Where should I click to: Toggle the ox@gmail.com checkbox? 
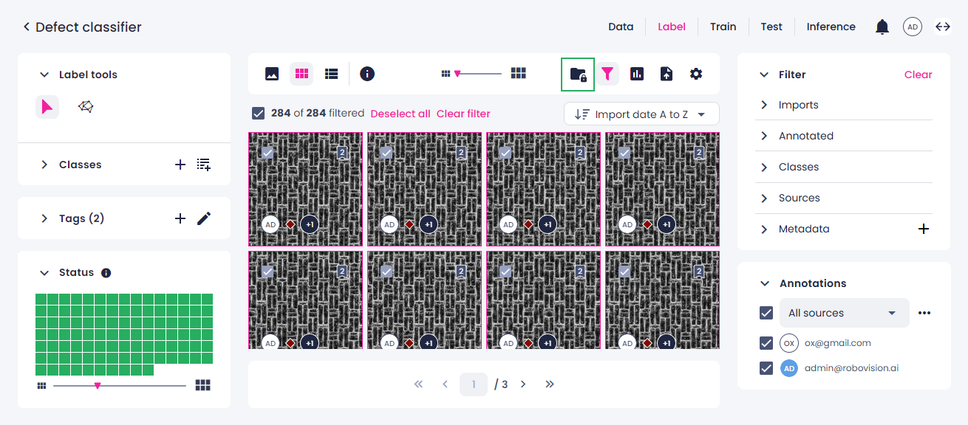tap(766, 343)
